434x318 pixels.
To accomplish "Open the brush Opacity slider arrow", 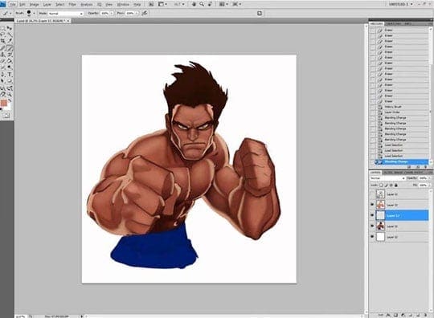I will tap(112, 13).
